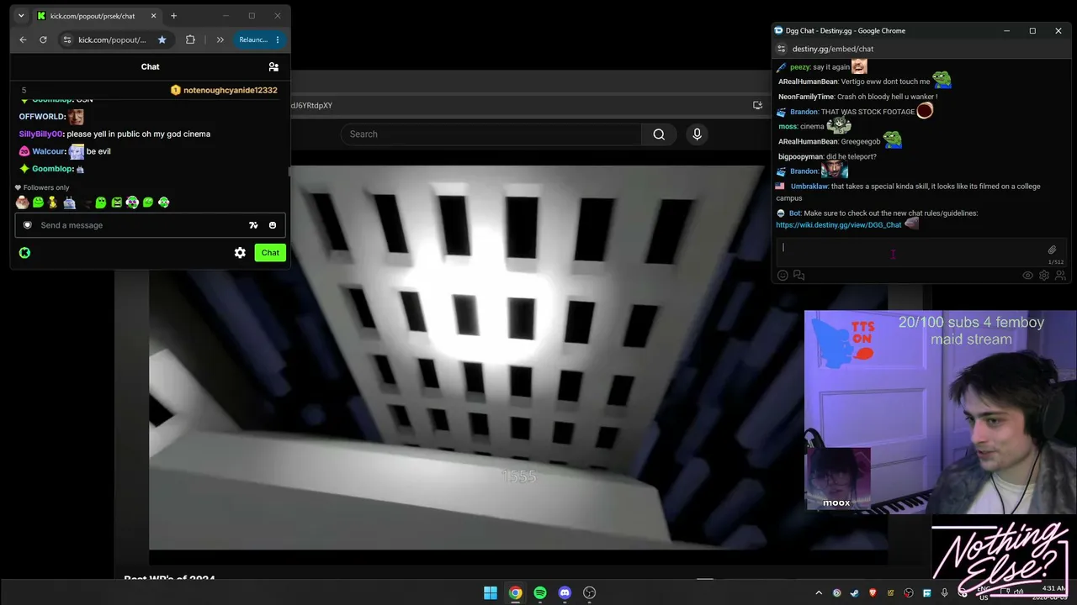This screenshot has height=605, width=1077.
Task: Open the Windows Start menu
Action: [x=491, y=593]
